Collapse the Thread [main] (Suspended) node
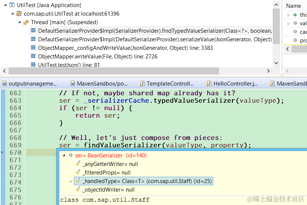This screenshot has height=205, width=307. [19, 22]
